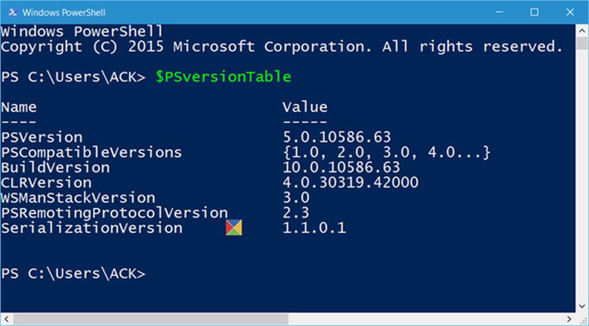
Task: Click the PSVersion value 5.0.10586.63
Action: point(336,137)
